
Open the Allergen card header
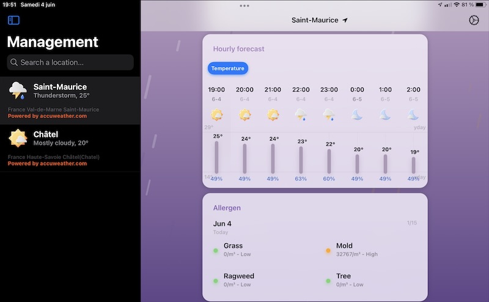pyautogui.click(x=227, y=208)
